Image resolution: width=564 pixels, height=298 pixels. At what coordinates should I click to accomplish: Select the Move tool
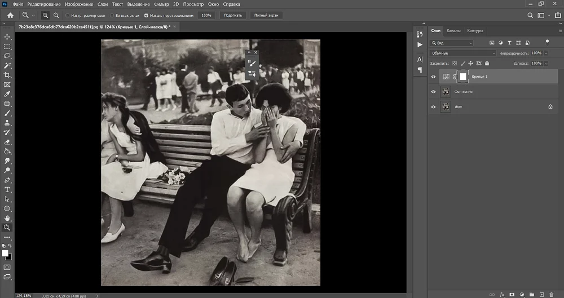pos(7,37)
